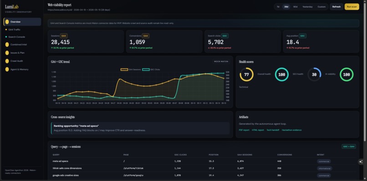
Task: Click the Combined Intel sidebar icon
Action: (x=7, y=45)
